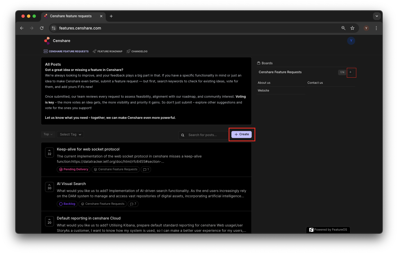Click the Powered by FeatureOS badge icon
Viewport: 398px width, 254px height.
311,230
